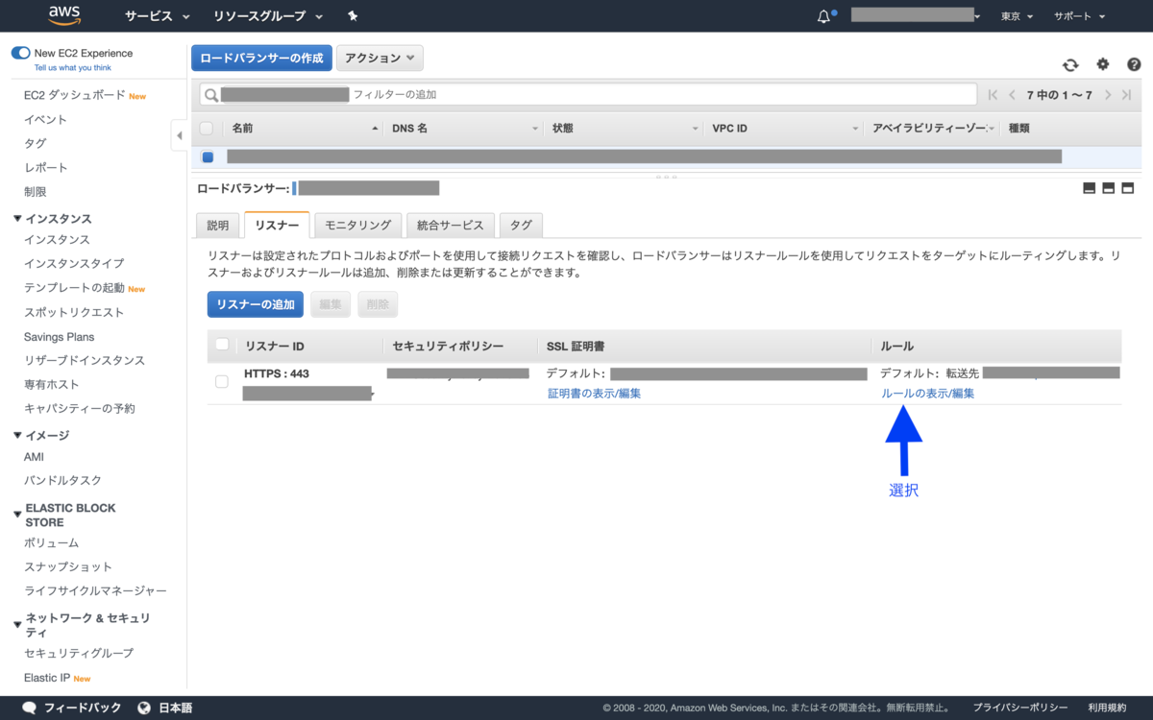Click the リスナーの追加 button

click(x=255, y=304)
